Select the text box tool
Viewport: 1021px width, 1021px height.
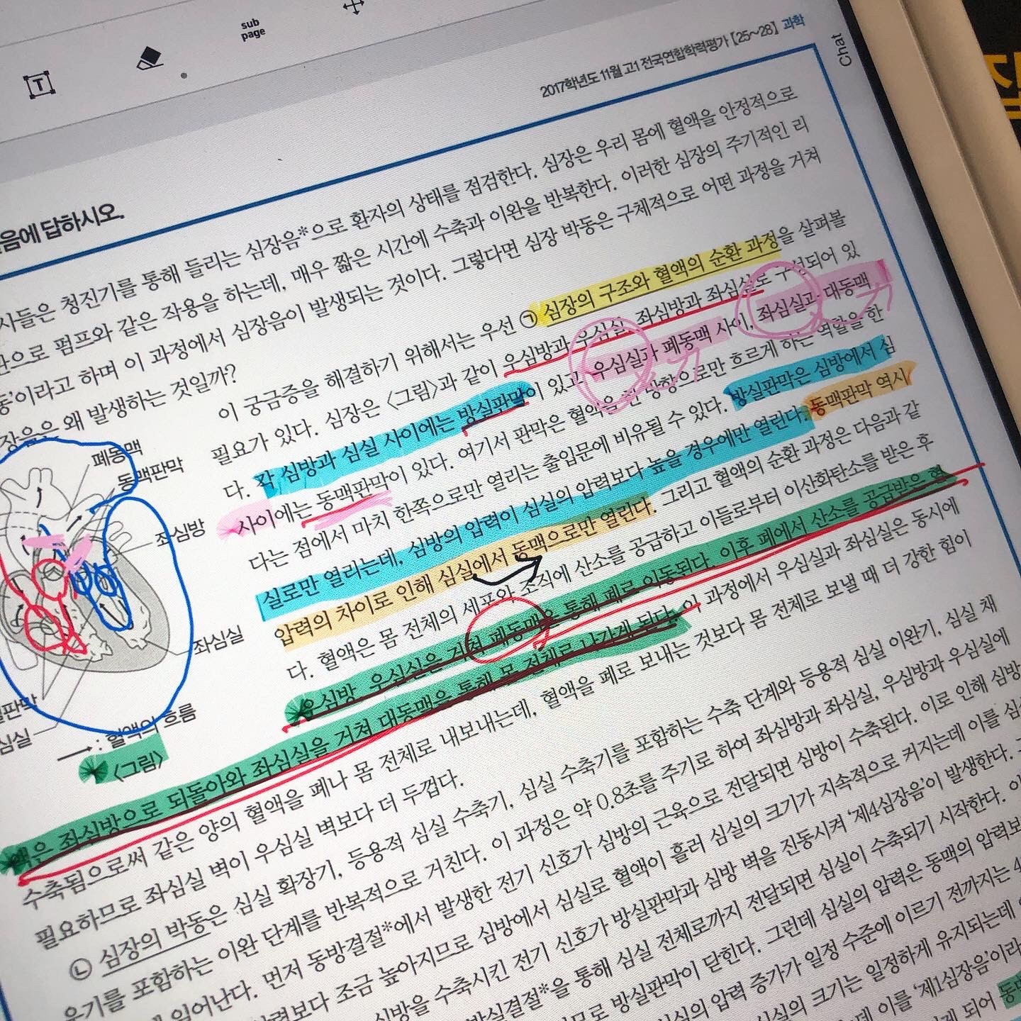[41, 84]
